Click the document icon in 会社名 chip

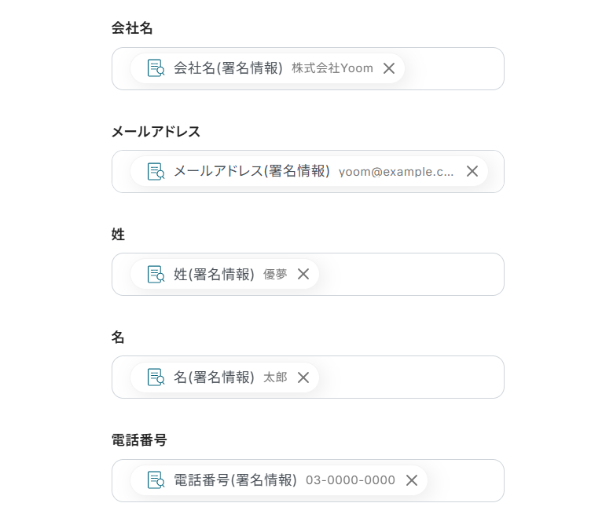[x=156, y=68]
